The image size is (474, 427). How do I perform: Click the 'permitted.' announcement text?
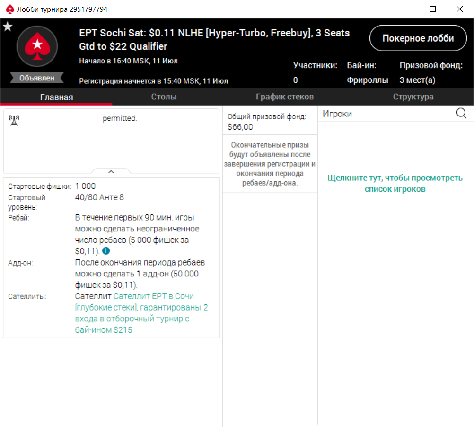pyautogui.click(x=120, y=118)
